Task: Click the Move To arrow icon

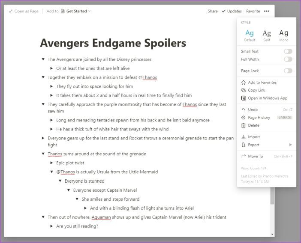Action: click(244, 156)
